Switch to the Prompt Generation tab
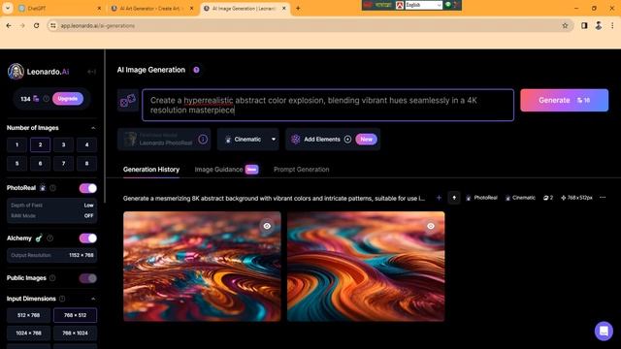Image resolution: width=621 pixels, height=349 pixels. [x=302, y=170]
